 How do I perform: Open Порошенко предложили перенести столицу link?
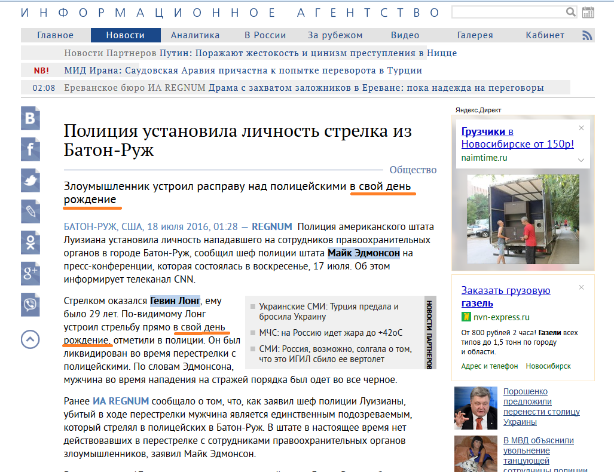[542, 407]
